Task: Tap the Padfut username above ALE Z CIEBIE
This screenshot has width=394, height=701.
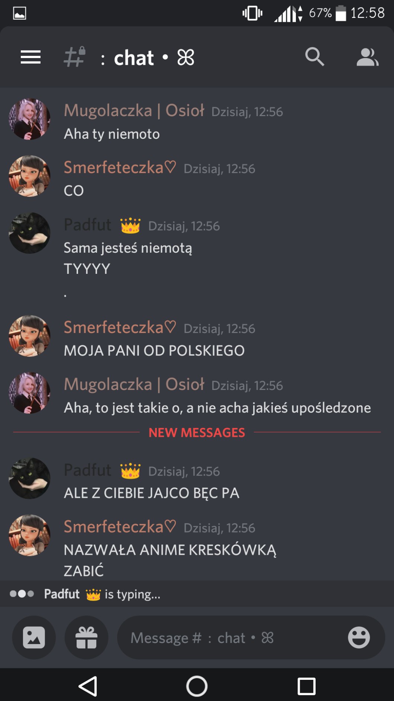Action: click(87, 470)
